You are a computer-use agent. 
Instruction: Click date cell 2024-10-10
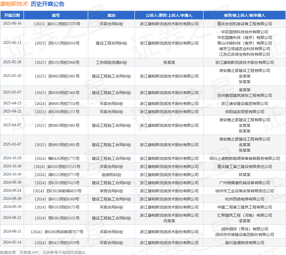(x=12, y=174)
